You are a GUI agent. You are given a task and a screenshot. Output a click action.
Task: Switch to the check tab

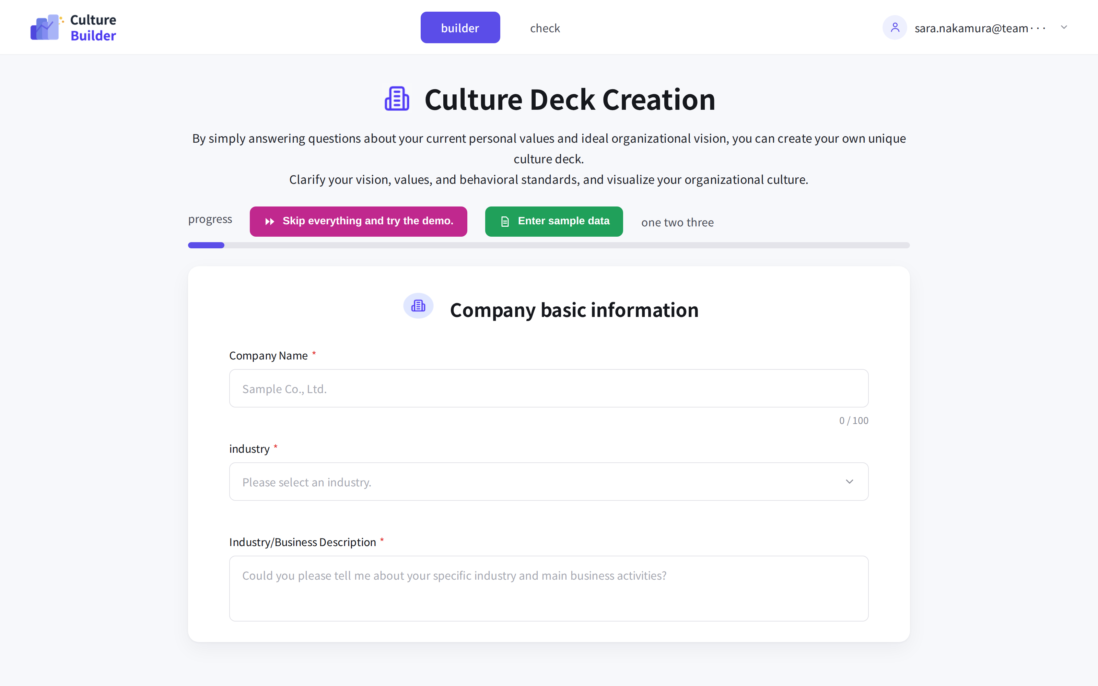pyautogui.click(x=545, y=28)
